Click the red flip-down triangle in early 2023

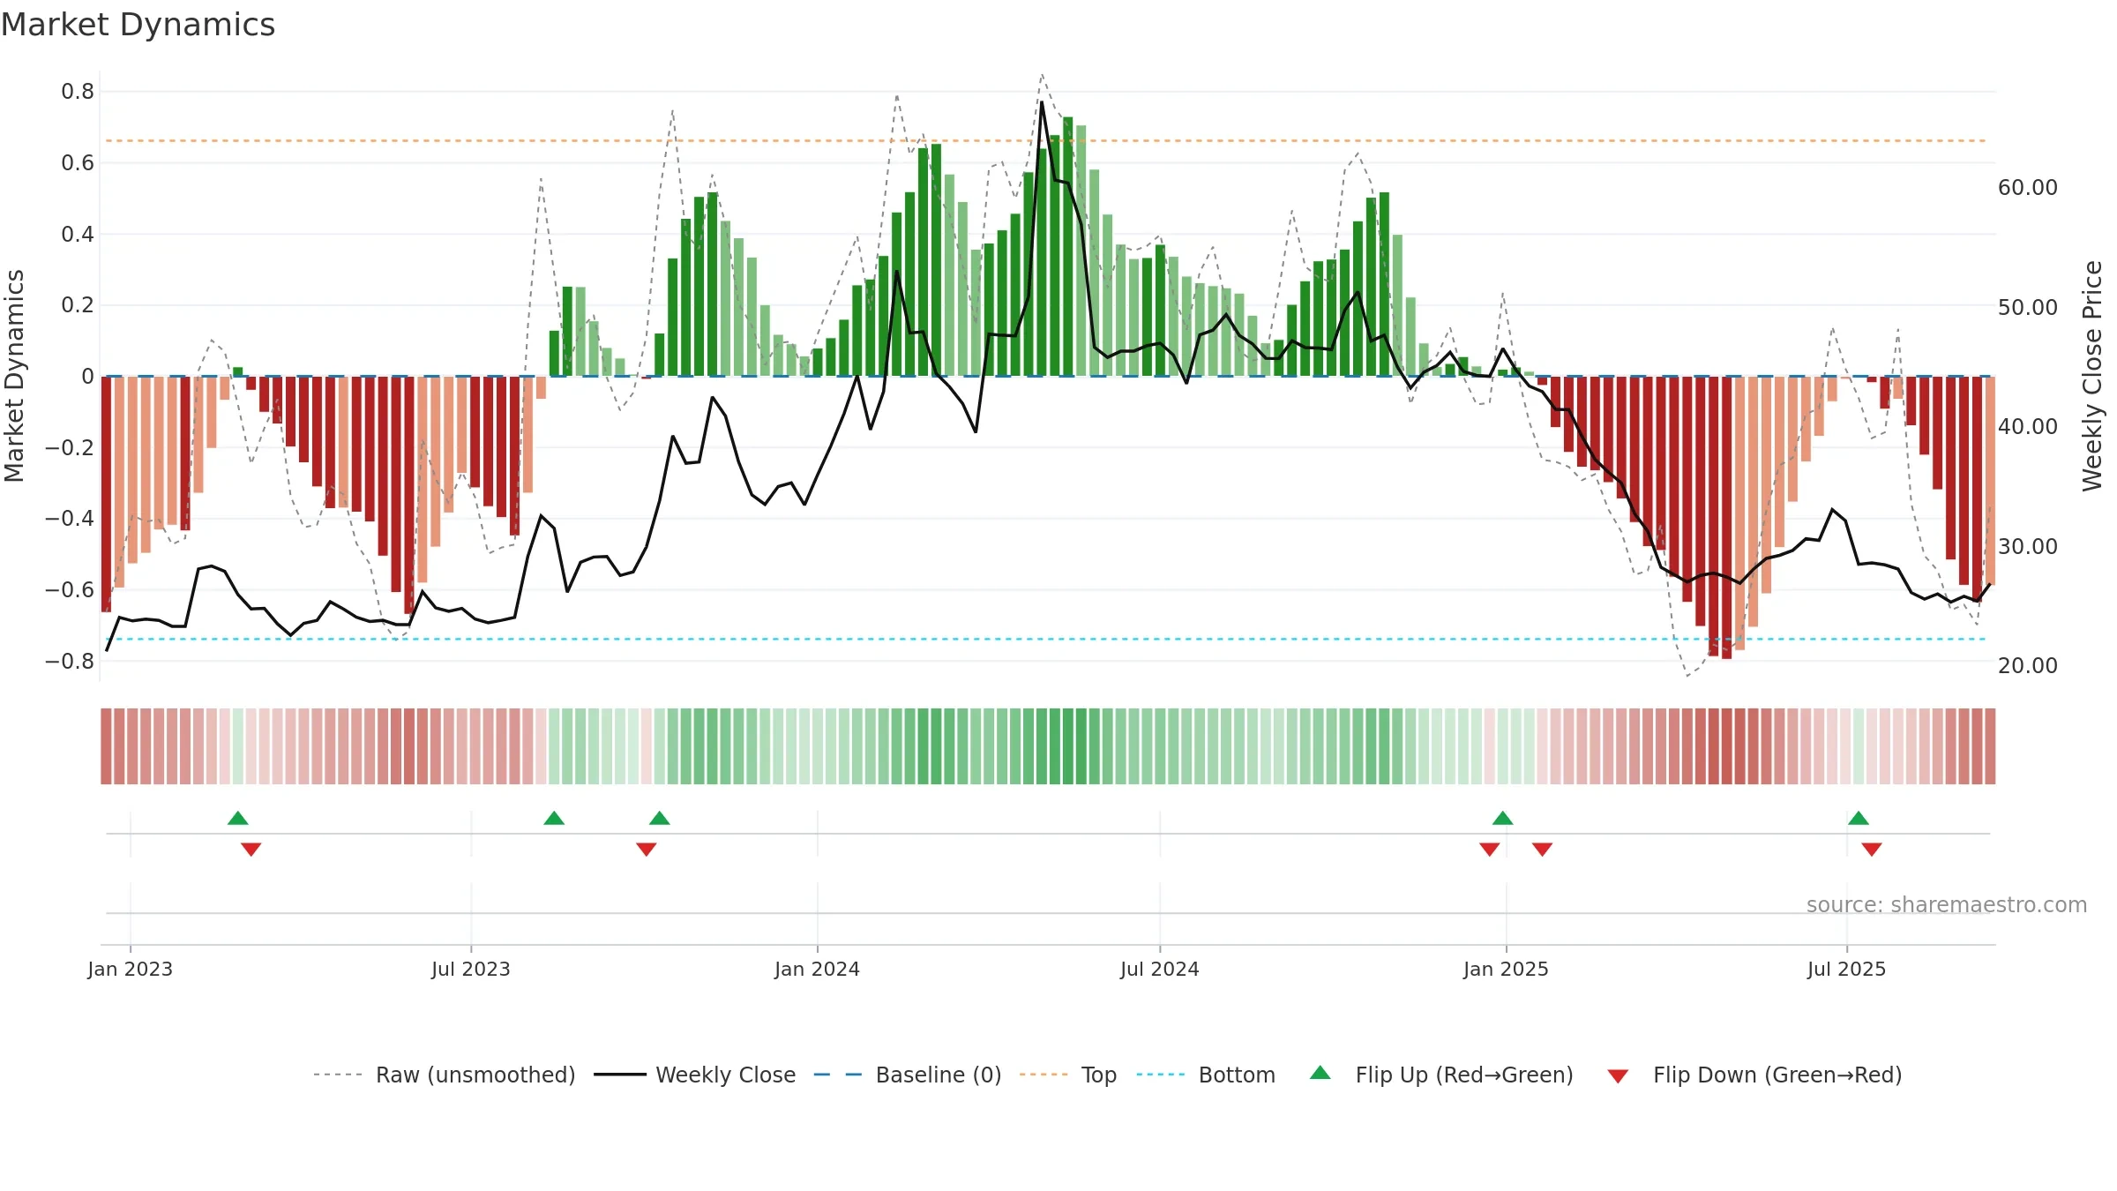point(251,850)
